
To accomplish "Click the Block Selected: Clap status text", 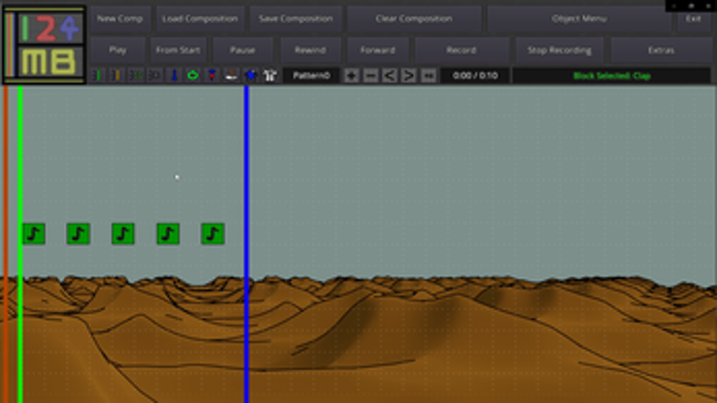I will point(612,76).
